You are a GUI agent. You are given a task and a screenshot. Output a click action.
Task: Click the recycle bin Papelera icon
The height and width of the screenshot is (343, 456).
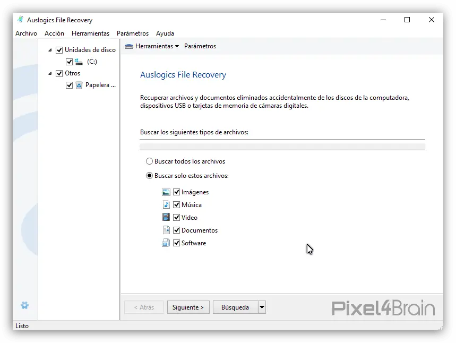[79, 85]
